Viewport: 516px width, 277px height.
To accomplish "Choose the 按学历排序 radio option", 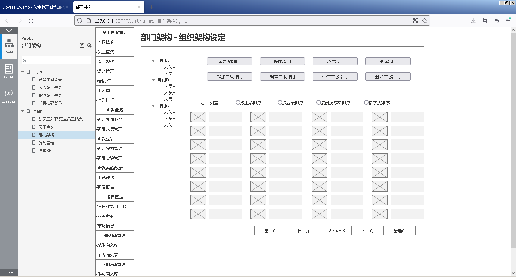I will (366, 102).
